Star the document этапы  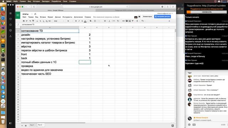pyautogui.click(x=32, y=14)
